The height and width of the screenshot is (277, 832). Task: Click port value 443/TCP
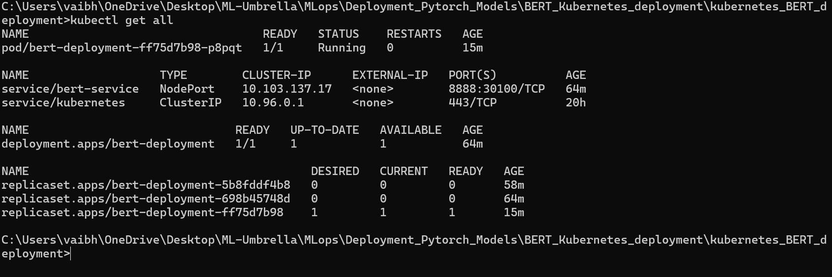point(473,103)
